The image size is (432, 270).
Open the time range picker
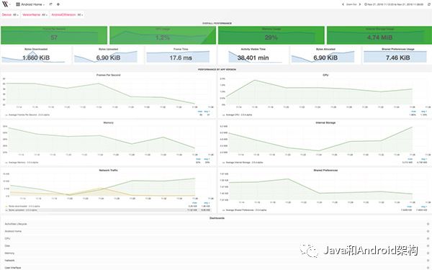click(394, 4)
